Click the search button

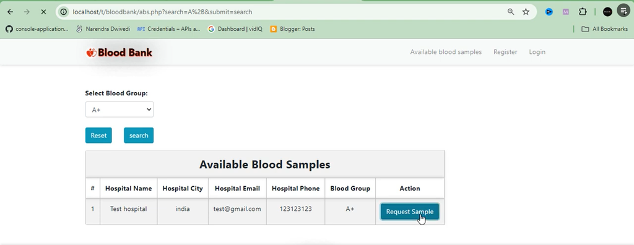[139, 135]
